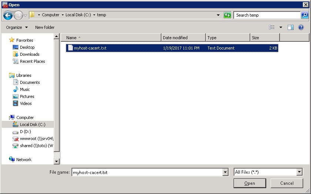Expand the address bar previous locations dropdown
This screenshot has height=194, width=311.
(x=218, y=15)
